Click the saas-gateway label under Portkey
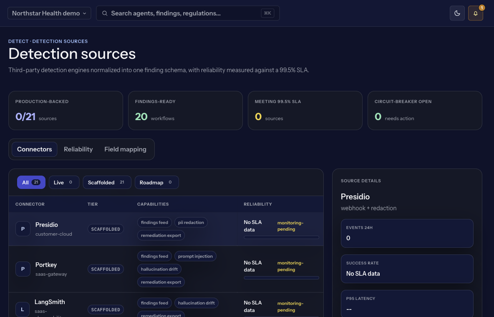Image resolution: width=494 pixels, height=317 pixels. coord(51,274)
